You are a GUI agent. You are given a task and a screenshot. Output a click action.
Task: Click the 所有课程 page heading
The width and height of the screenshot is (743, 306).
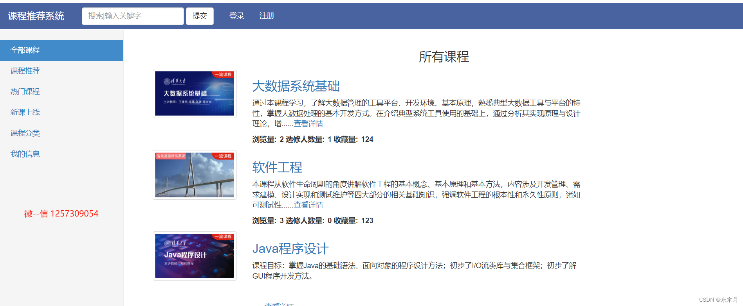point(444,57)
